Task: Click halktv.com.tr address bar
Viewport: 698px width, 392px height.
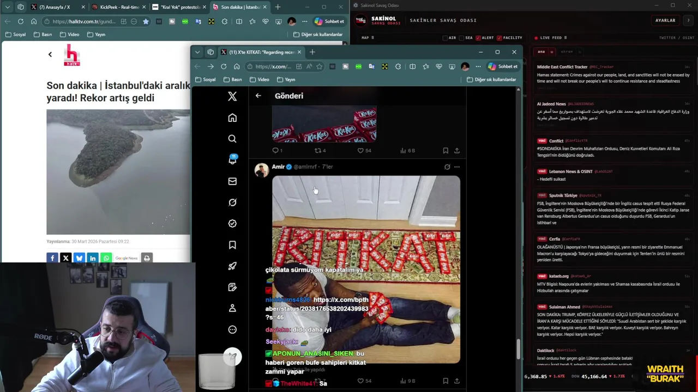Action: (97, 21)
